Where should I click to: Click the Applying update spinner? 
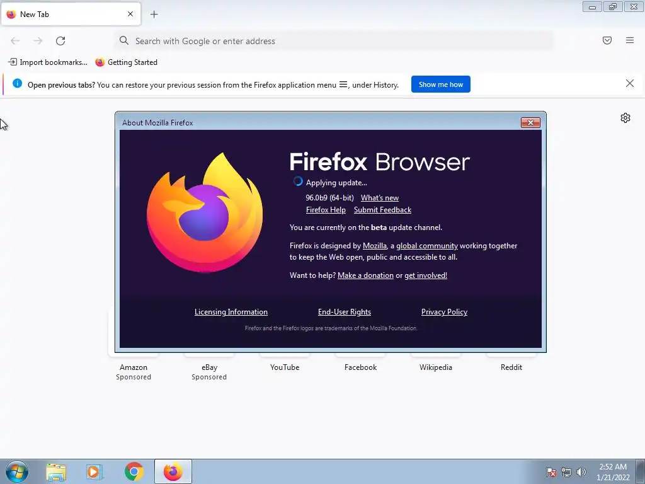click(298, 181)
